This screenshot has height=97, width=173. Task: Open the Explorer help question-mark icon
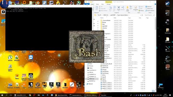click(x=155, y=4)
